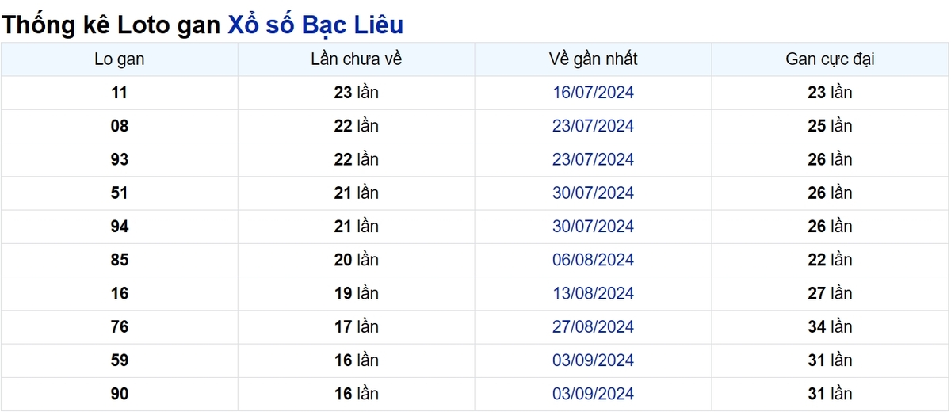Screen dimensions: 951x412
Task: Click 23 lần in Lần chưa về column
Action: click(357, 93)
